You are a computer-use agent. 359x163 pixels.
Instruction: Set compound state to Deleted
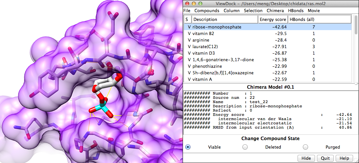pos(245,147)
